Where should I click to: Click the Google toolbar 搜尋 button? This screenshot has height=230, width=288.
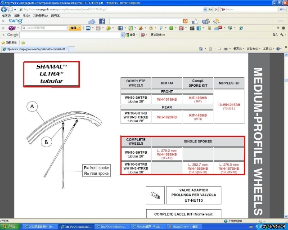[x=130, y=35]
